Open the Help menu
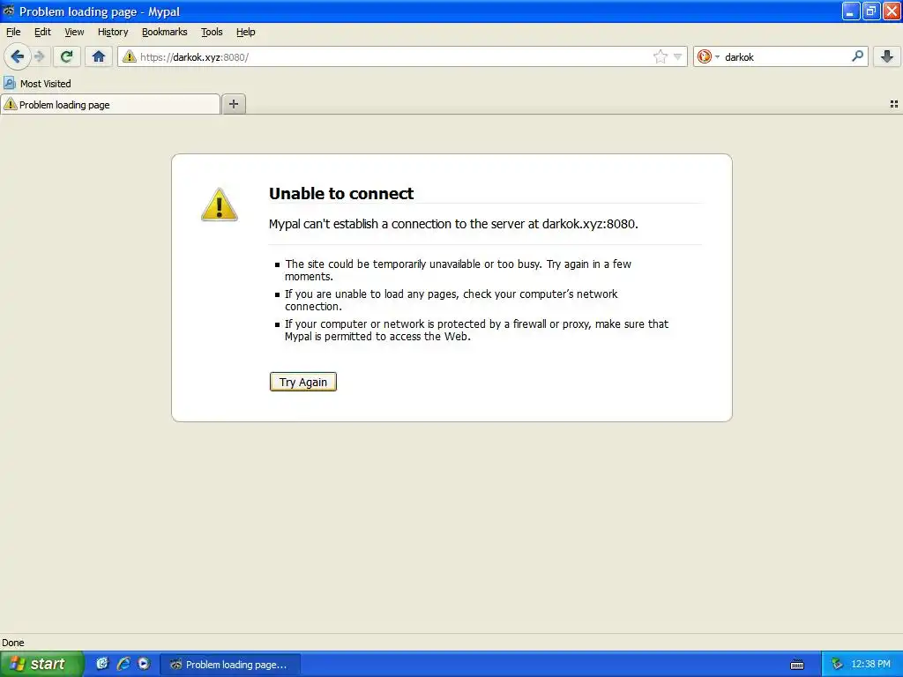Image resolution: width=903 pixels, height=677 pixels. 246,32
